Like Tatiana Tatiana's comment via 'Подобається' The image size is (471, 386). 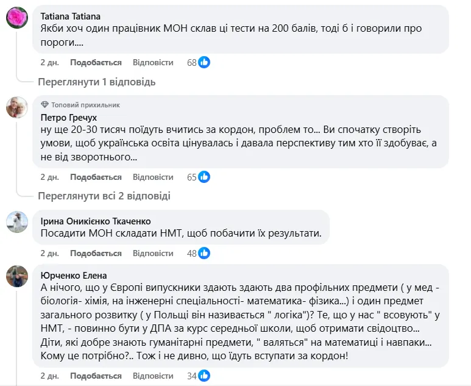[x=96, y=62]
